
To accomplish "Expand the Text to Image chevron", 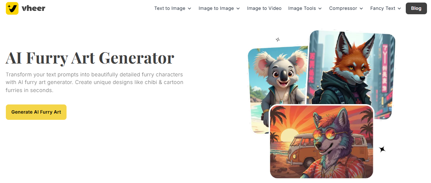I will point(189,8).
